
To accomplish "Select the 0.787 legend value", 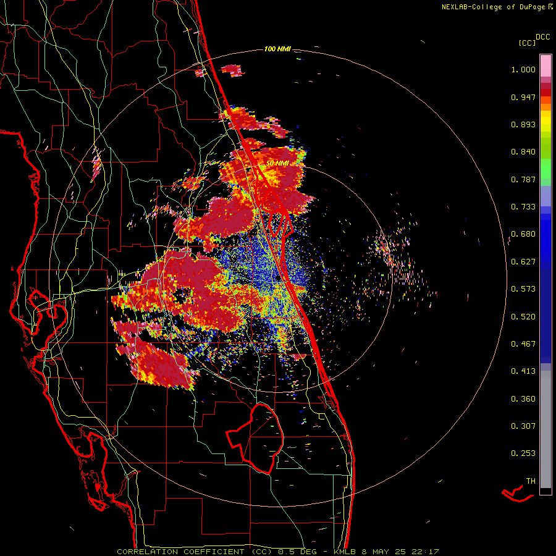I will click(x=523, y=179).
